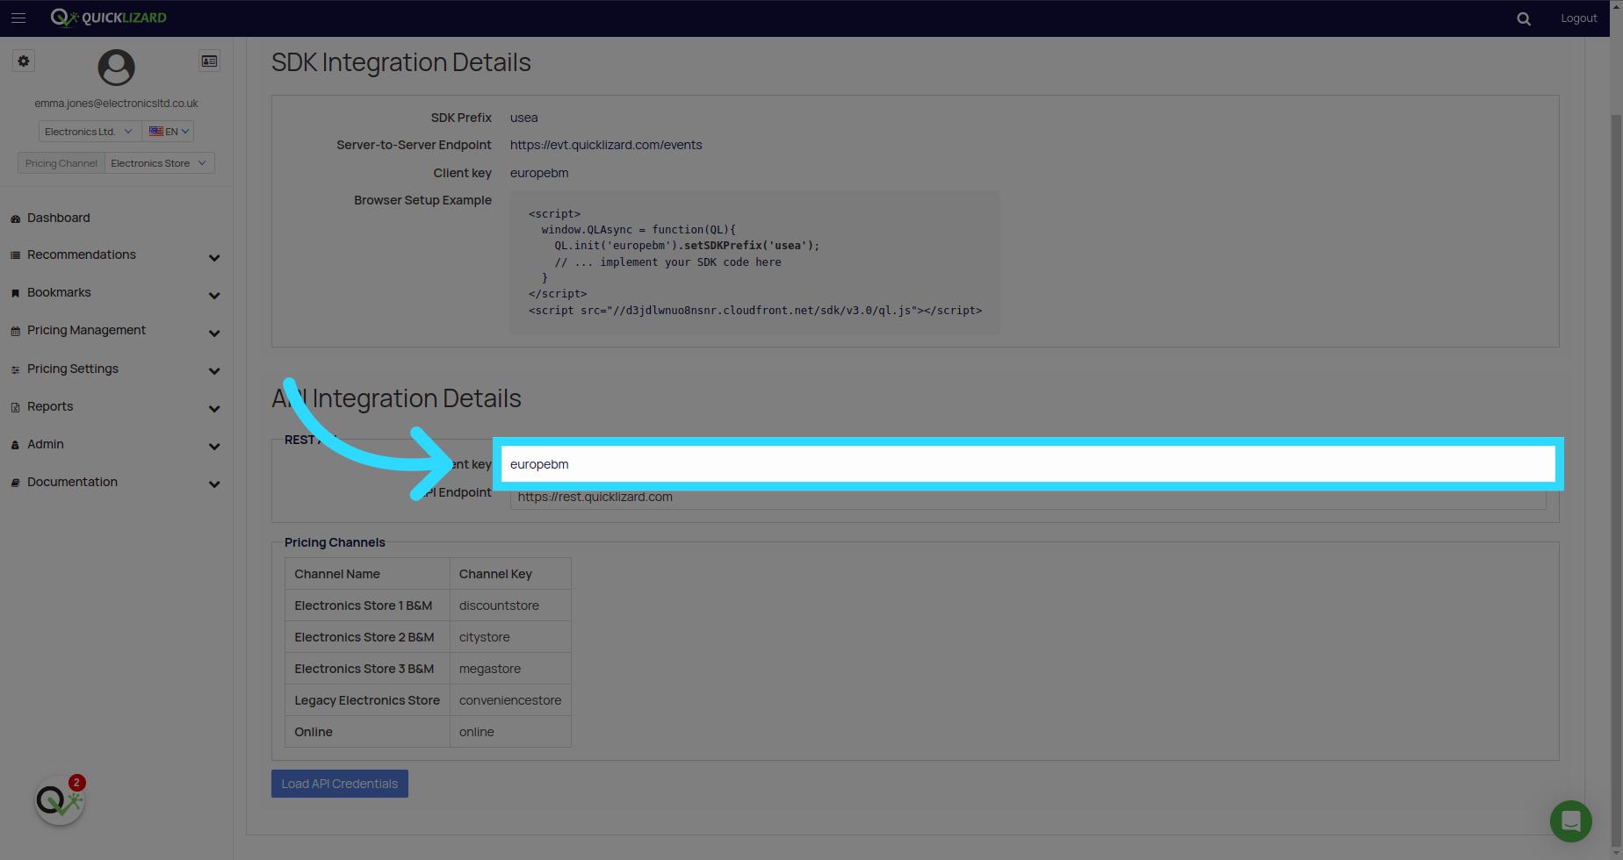Open the Electronics Ltd. account dropdown
Screen dimensions: 1623x860
(x=90, y=132)
